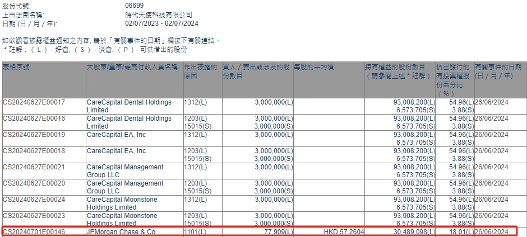The height and width of the screenshot is (237, 527).
Task: Click the 股份代號 label
Action: [x=16, y=6]
